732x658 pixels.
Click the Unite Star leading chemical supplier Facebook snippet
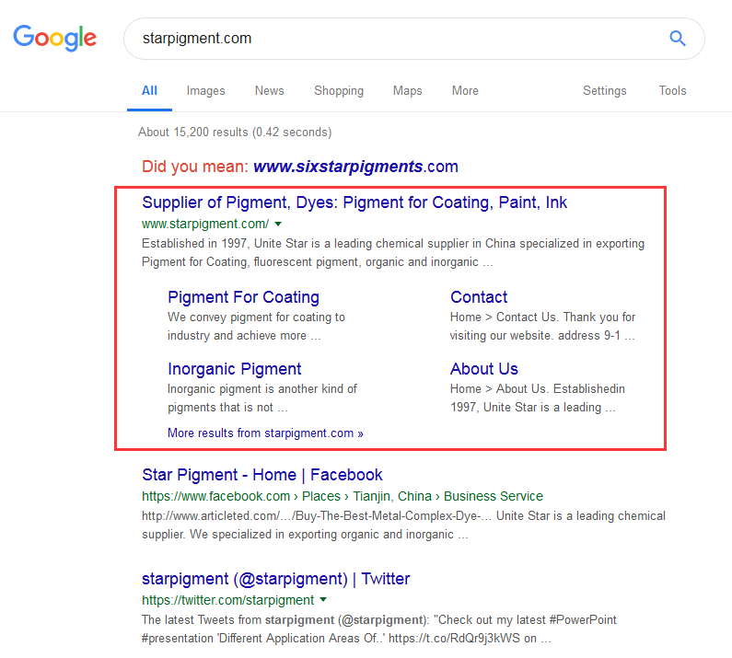[404, 525]
